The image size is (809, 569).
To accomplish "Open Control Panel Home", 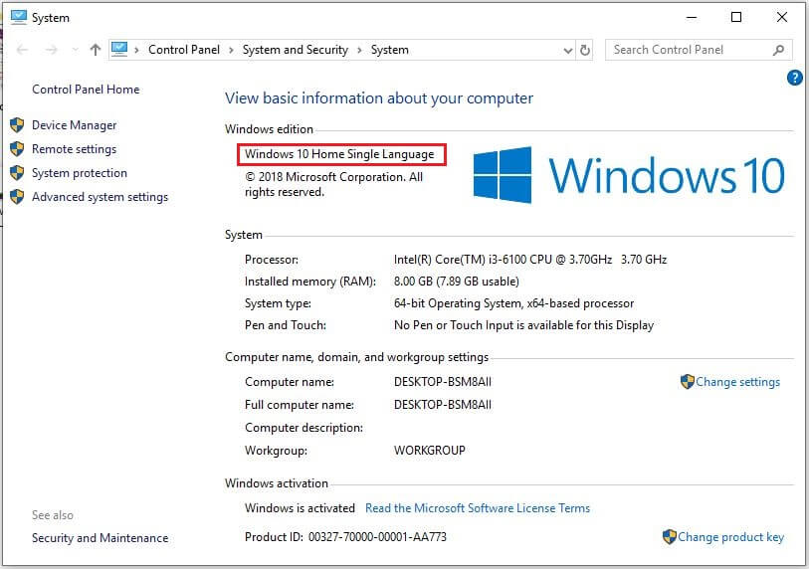I will [86, 90].
